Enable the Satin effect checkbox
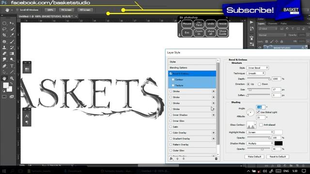Viewport: 310px width, 174px height. click(x=171, y=127)
